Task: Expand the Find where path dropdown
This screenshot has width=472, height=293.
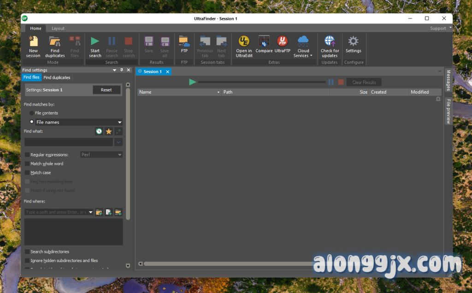Action: 91,212
